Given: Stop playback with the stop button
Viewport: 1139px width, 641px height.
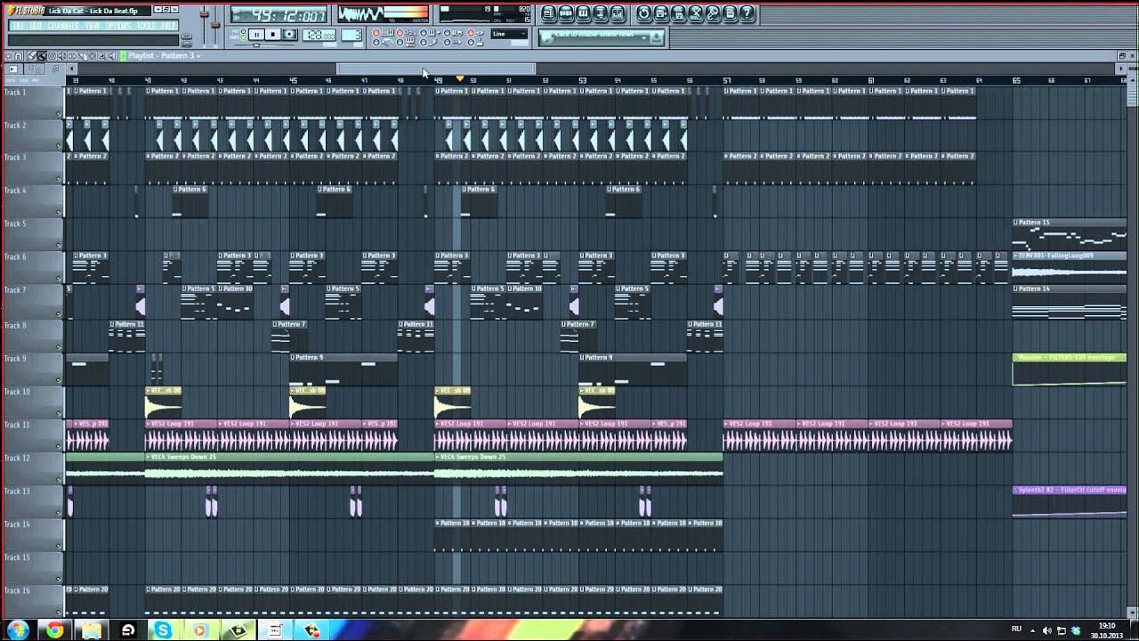Looking at the screenshot, I should tap(272, 34).
